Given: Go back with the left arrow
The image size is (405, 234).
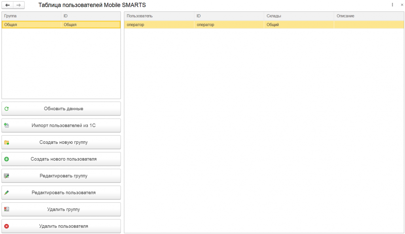Looking at the screenshot, I should coord(8,5).
